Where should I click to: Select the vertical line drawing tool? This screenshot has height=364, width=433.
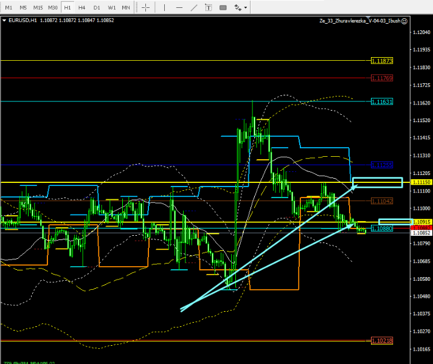(x=164, y=7)
